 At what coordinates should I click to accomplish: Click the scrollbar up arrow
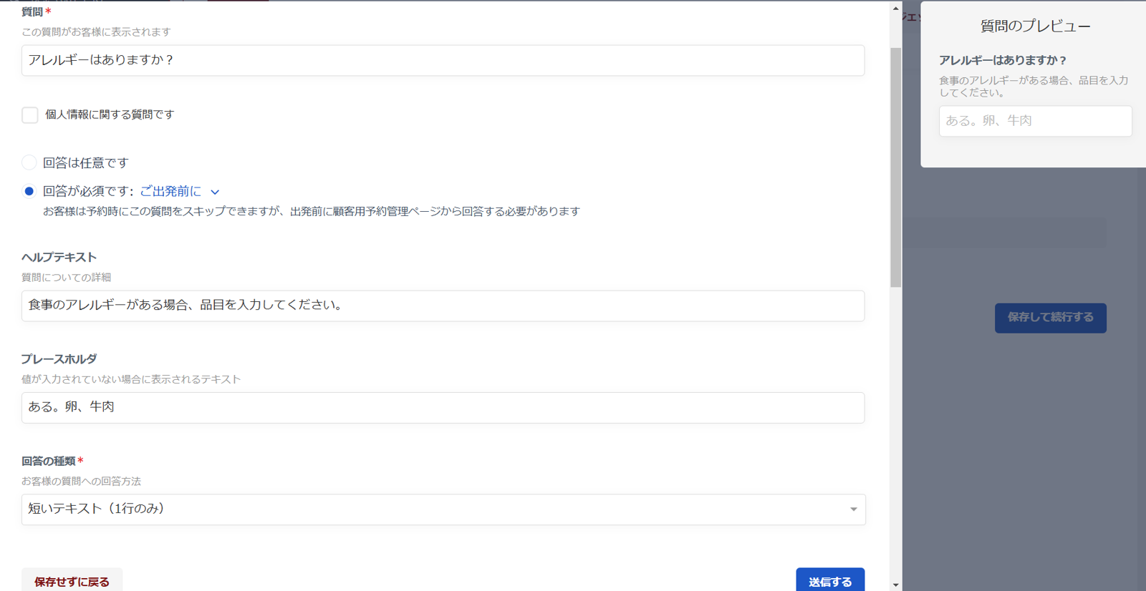click(x=895, y=9)
